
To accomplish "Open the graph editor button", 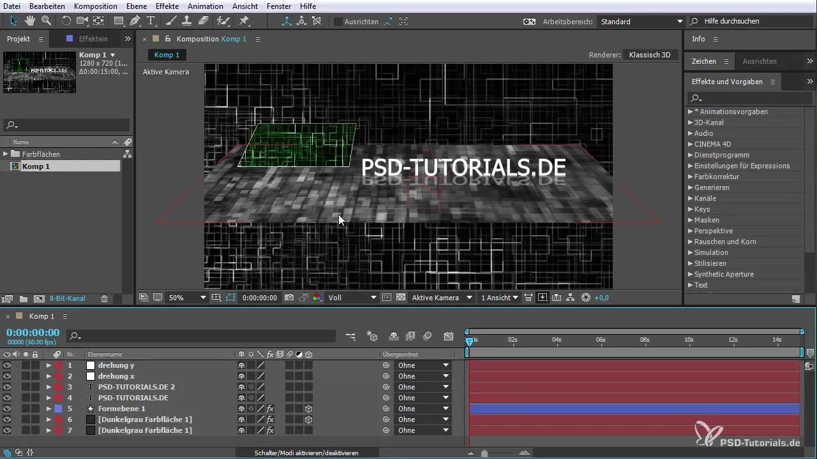I will [x=449, y=336].
